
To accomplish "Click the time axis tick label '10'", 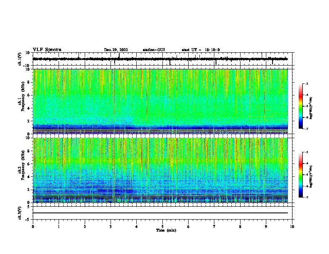I will coord(292,227).
